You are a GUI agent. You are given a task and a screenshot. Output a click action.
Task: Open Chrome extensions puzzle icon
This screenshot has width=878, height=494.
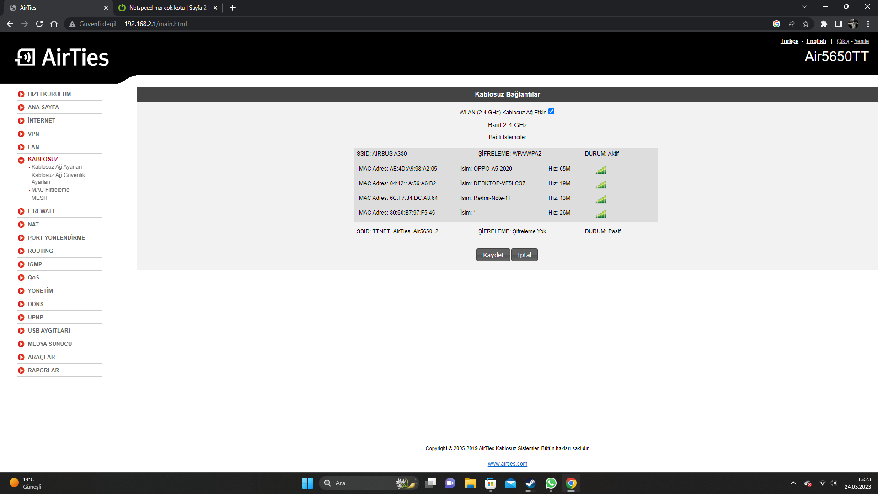824,24
